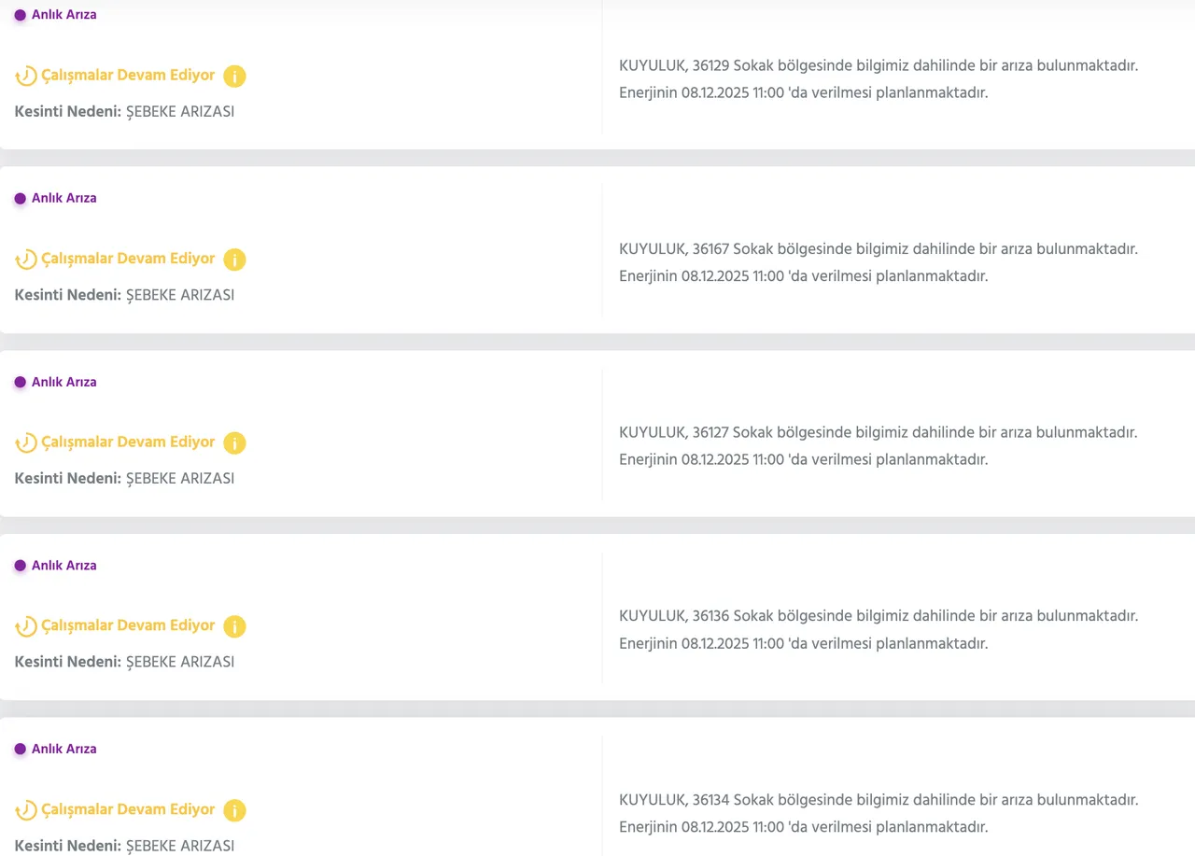Click the clock status icon for 36127 Sokak
This screenshot has height=856, width=1195.
click(x=26, y=443)
